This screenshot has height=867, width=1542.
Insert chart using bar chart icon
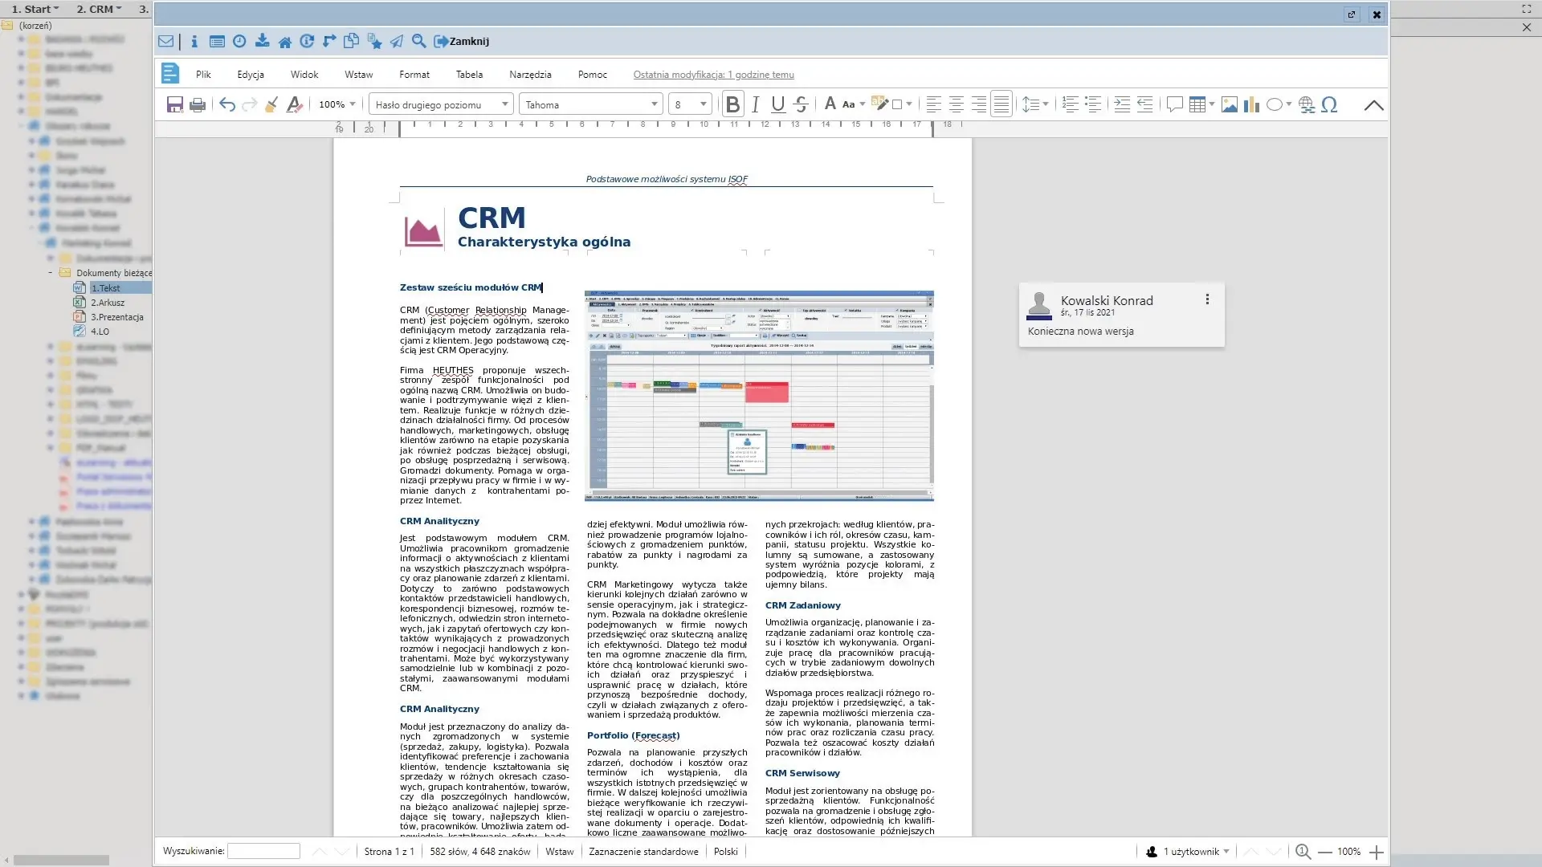1251,104
